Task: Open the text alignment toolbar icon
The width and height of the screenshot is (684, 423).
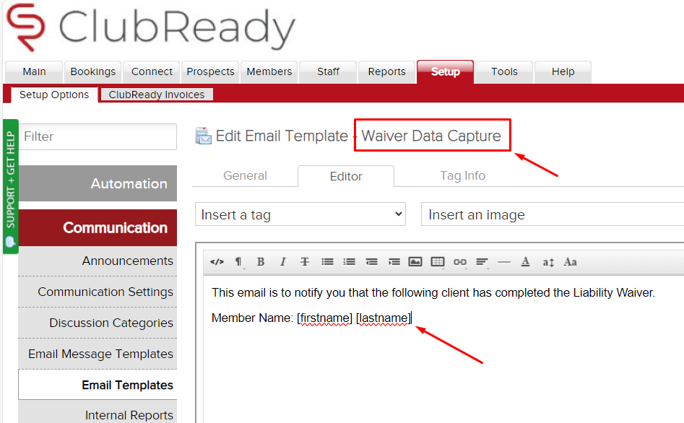Action: (482, 261)
